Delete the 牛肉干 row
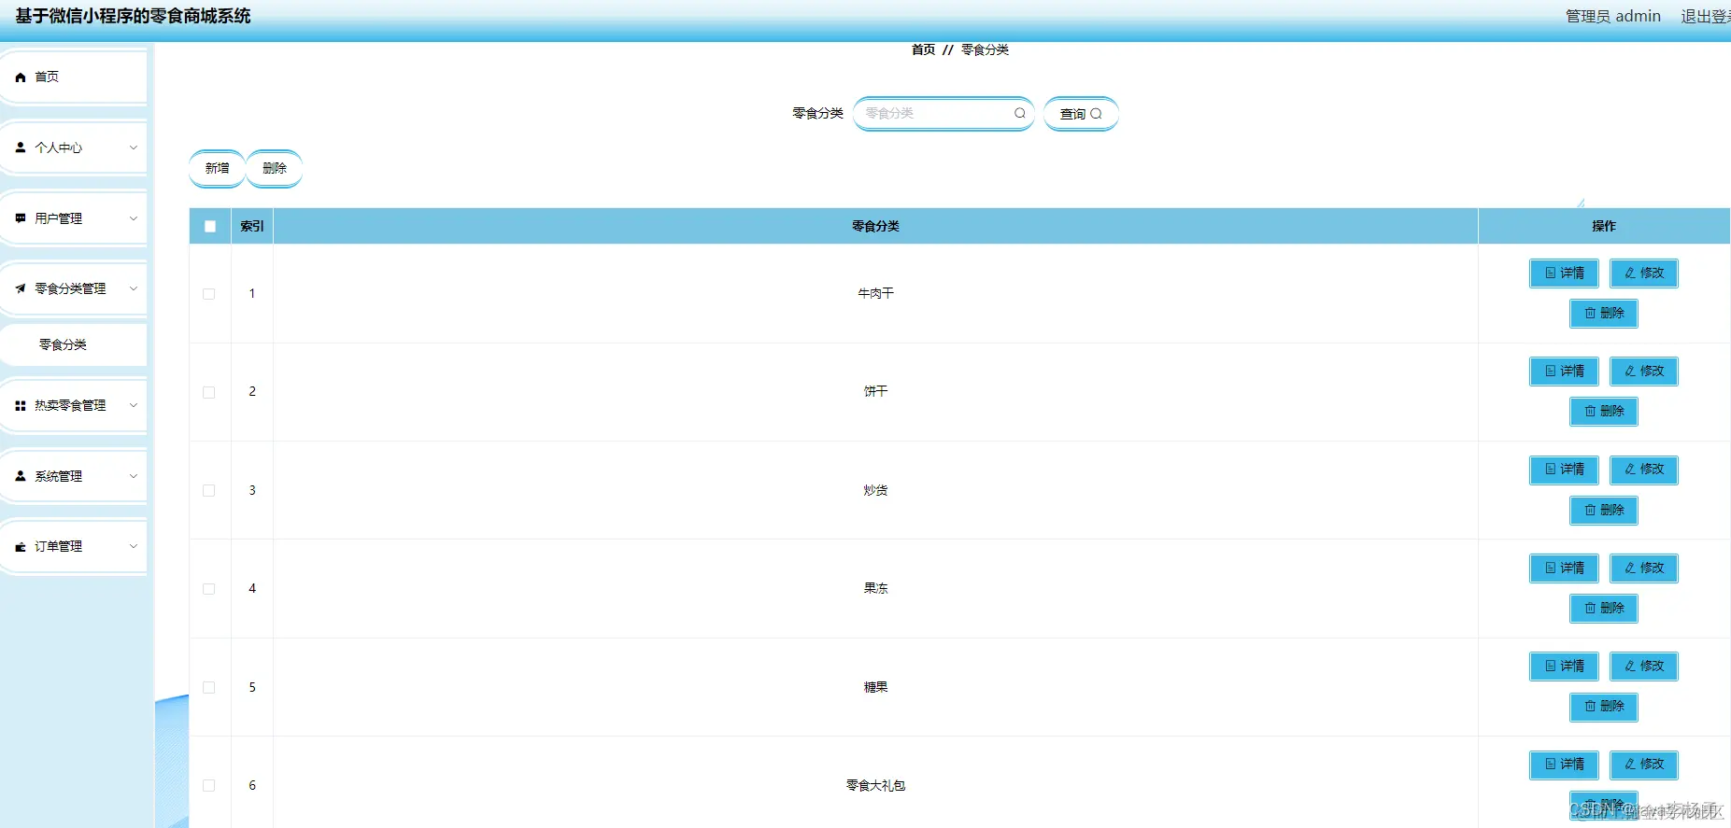The image size is (1731, 828). (1604, 314)
